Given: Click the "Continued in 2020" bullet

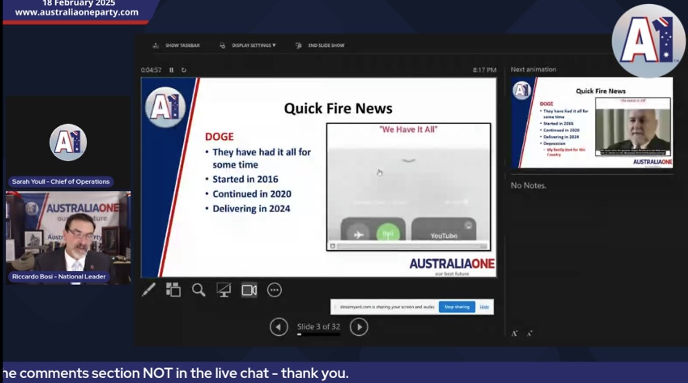Looking at the screenshot, I should click(252, 194).
